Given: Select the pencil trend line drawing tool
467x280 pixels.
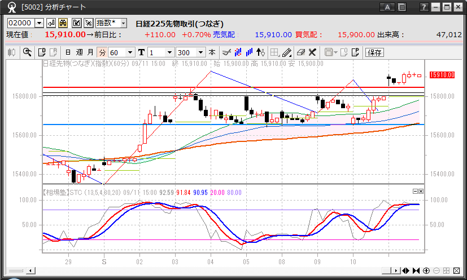Looking at the screenshot, I should pyautogui.click(x=287, y=52).
